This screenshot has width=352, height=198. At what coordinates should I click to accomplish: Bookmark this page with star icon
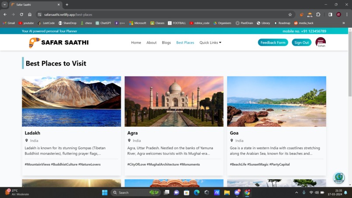pyautogui.click(x=290, y=14)
